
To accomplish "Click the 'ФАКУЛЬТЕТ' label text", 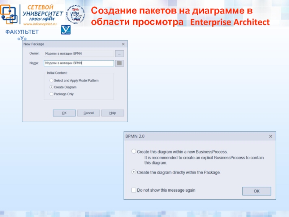I will (22, 32).
